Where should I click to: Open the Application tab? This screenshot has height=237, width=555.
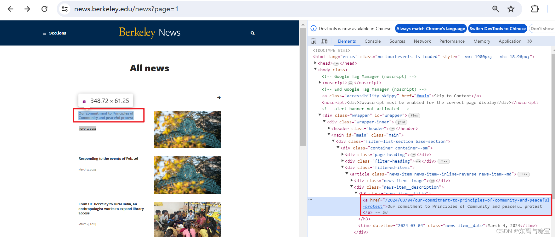510,41
